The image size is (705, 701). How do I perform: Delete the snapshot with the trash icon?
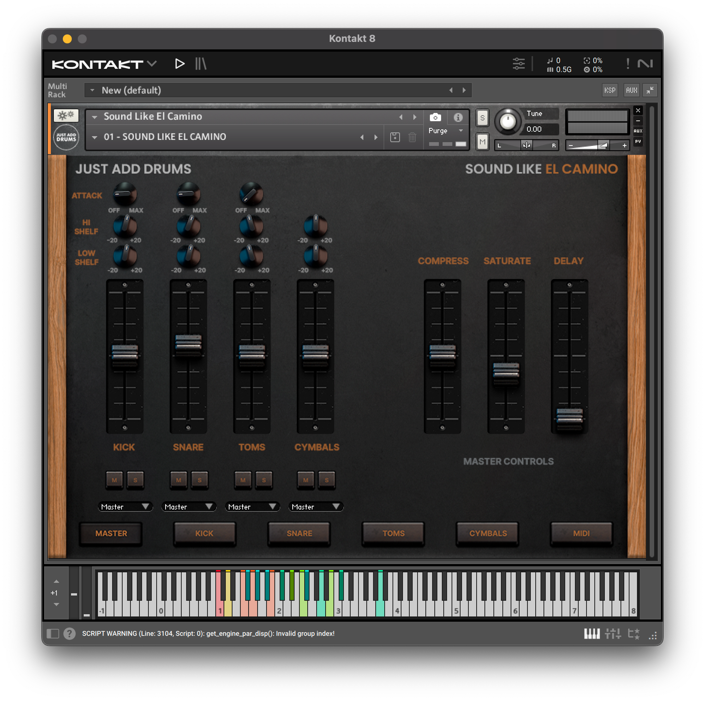412,137
